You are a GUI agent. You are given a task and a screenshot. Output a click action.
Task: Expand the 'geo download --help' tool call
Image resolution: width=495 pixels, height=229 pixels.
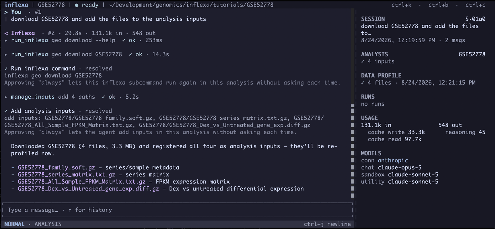[x=83, y=40]
